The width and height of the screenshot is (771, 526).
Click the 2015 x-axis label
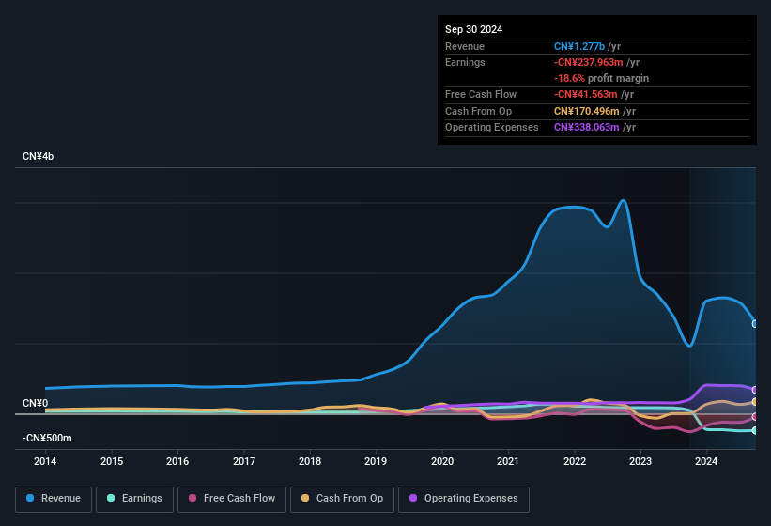(112, 461)
